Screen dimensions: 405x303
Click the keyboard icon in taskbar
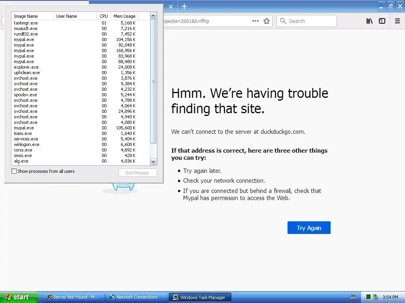[x=352, y=297]
